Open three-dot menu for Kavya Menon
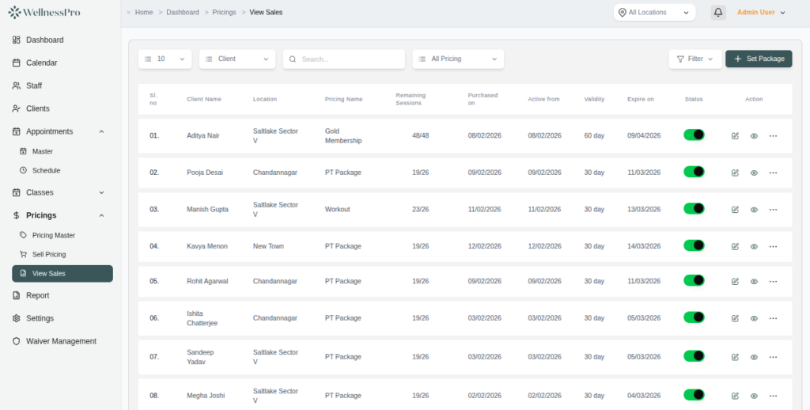Image resolution: width=810 pixels, height=410 pixels. (773, 247)
